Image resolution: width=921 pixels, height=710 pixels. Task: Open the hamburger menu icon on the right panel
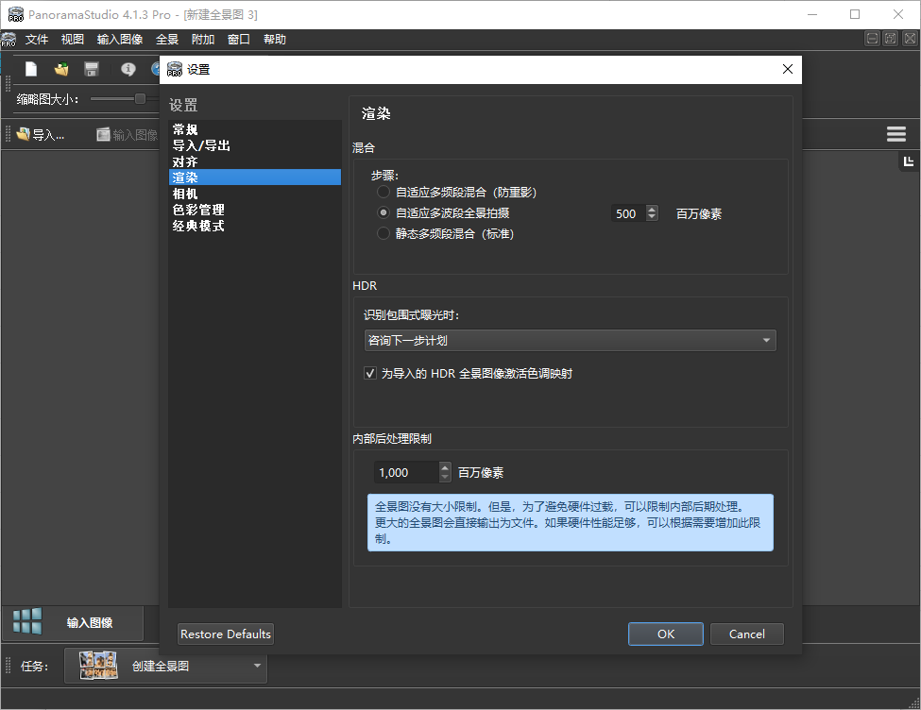[895, 133]
